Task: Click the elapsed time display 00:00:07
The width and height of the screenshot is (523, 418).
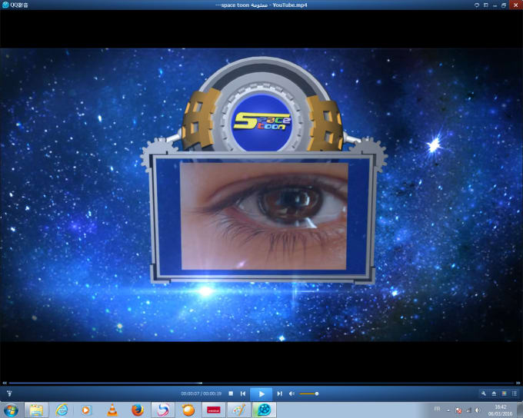Action: [190, 393]
